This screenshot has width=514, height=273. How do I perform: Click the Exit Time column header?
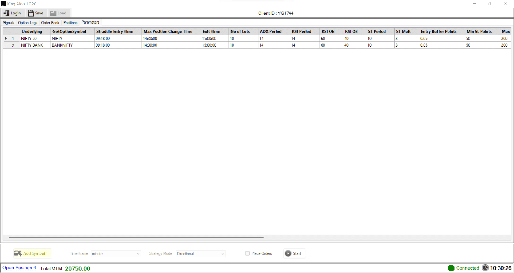click(215, 31)
